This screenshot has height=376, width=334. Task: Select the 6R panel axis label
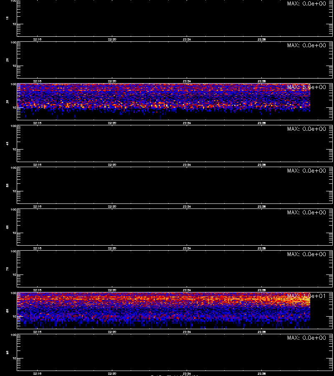(8, 227)
